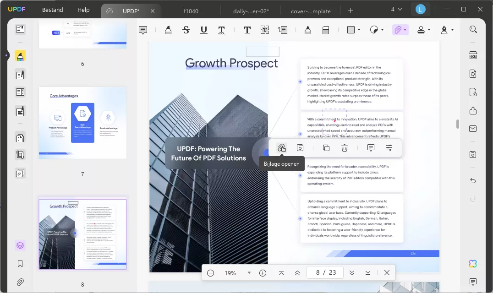Open the UPDF AI assistant
493x293 pixels.
click(x=473, y=264)
